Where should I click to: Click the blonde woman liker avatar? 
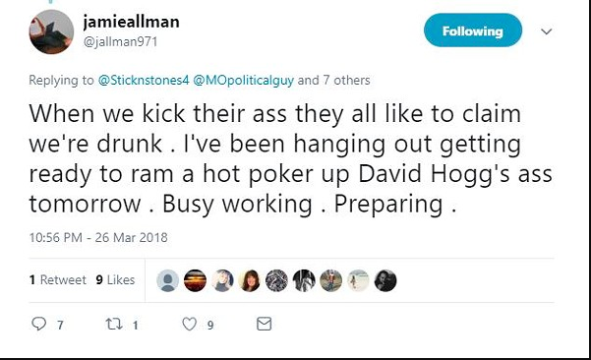(x=222, y=280)
